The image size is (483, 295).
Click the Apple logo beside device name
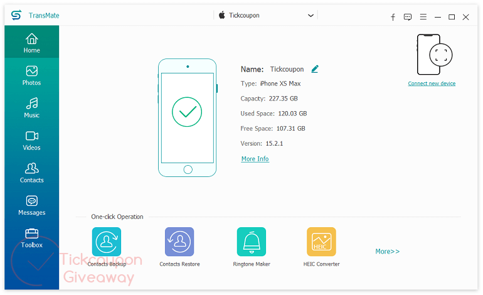click(222, 15)
